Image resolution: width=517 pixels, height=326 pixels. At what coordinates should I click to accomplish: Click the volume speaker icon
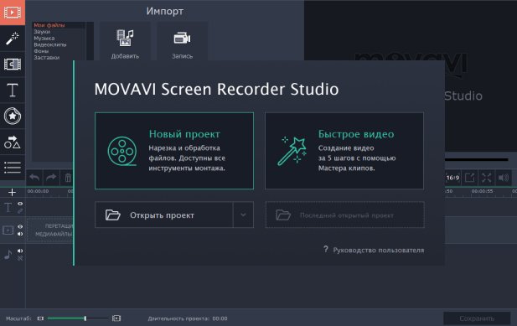[x=503, y=178]
